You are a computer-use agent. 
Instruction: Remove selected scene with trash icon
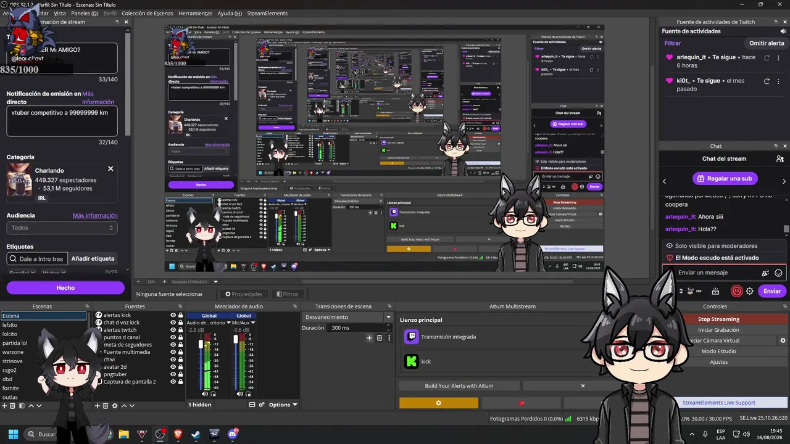(x=12, y=406)
